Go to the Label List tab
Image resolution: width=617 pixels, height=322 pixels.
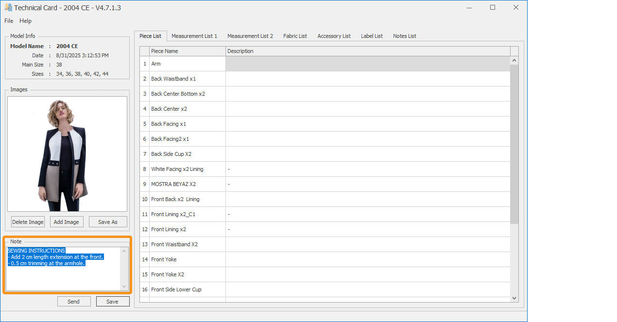click(x=372, y=36)
